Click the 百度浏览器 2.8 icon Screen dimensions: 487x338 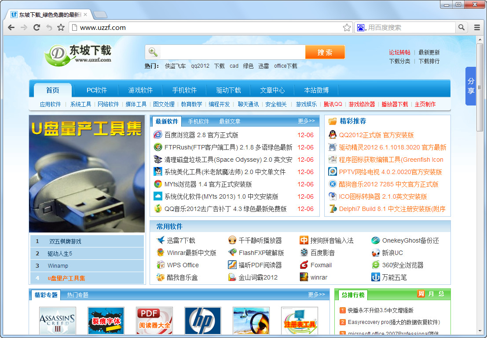tap(158, 134)
